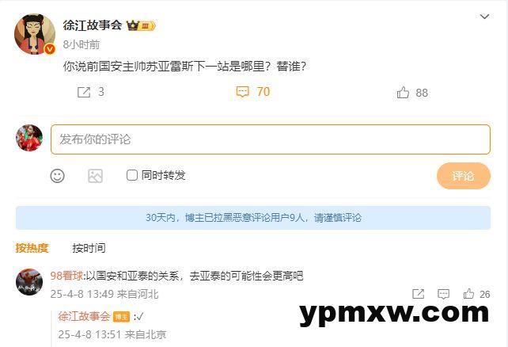508x347 pixels.
Task: Expand the post options chevron menu
Action: coord(484,17)
